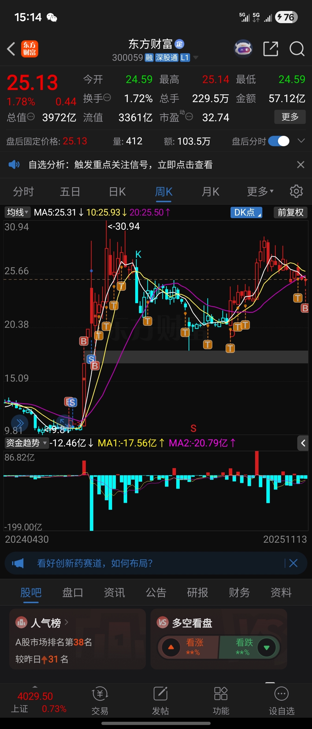The height and width of the screenshot is (729, 312).
Task: Open chart settings gear icon
Action: [296, 192]
